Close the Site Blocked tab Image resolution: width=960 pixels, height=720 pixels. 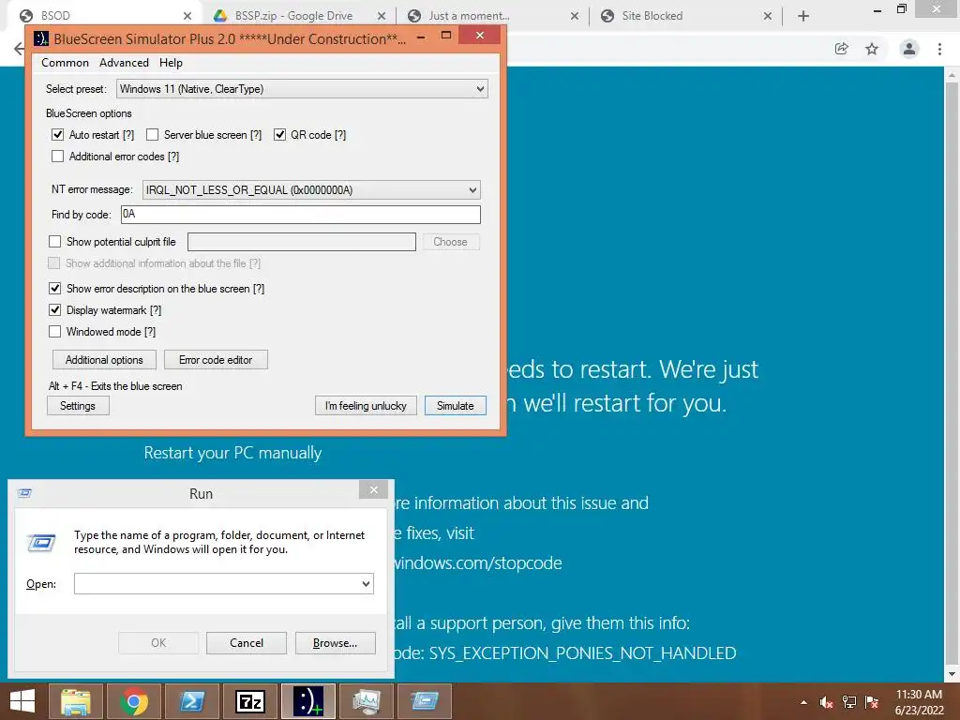tap(767, 16)
